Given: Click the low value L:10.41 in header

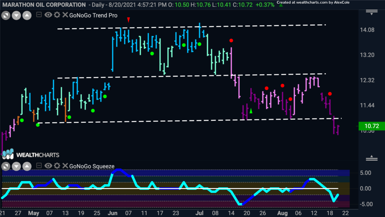Looking at the screenshot, I should tap(222, 5).
